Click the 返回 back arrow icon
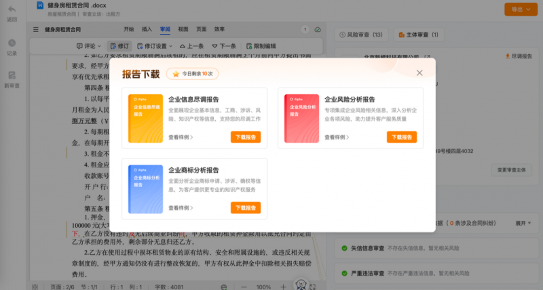543x290 pixels. [x=12, y=12]
